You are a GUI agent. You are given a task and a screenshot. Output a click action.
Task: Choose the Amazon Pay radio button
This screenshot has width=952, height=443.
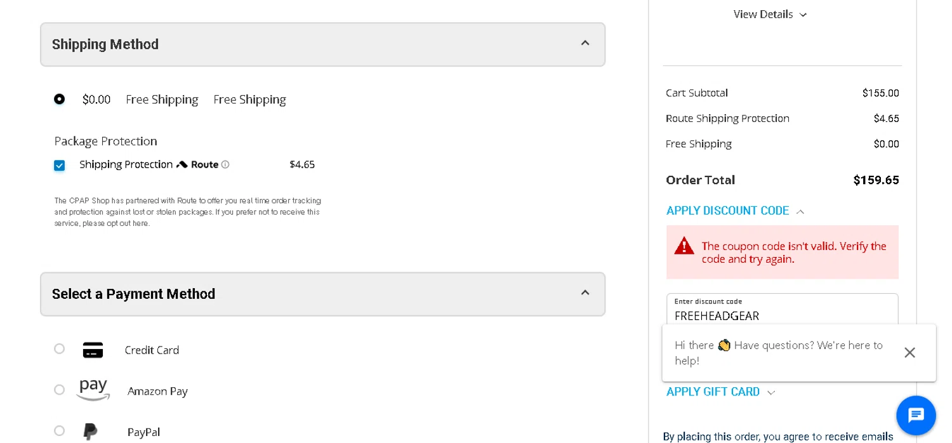(59, 390)
